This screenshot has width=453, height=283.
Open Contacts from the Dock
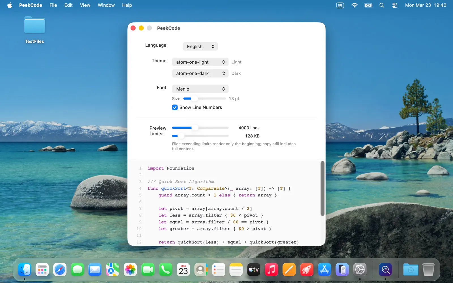click(x=201, y=270)
